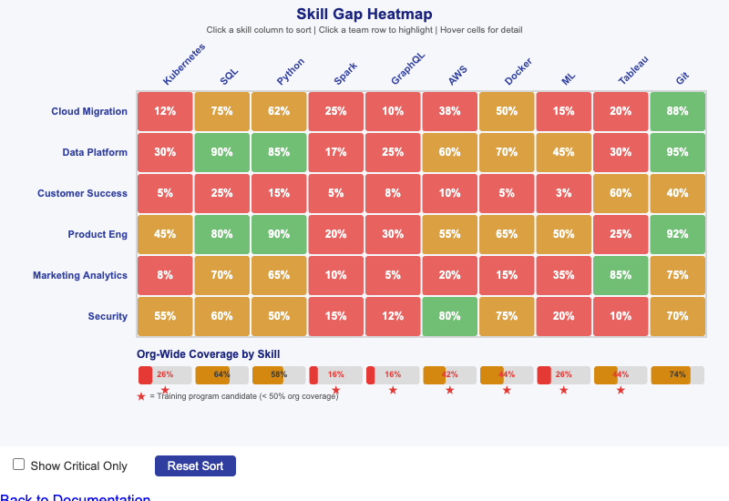Select the Security AWS 80% cell

449,316
